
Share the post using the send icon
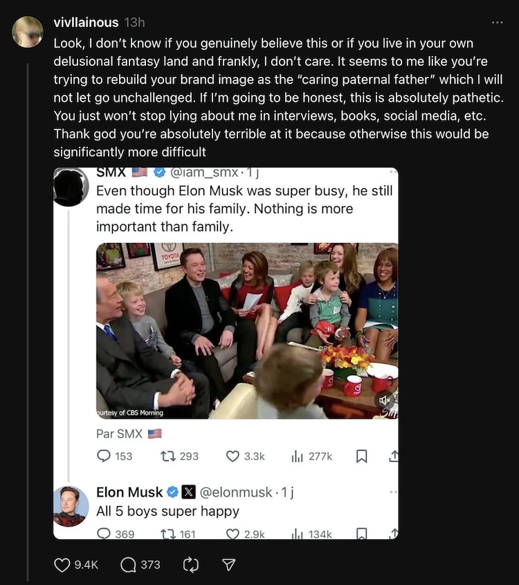click(228, 565)
